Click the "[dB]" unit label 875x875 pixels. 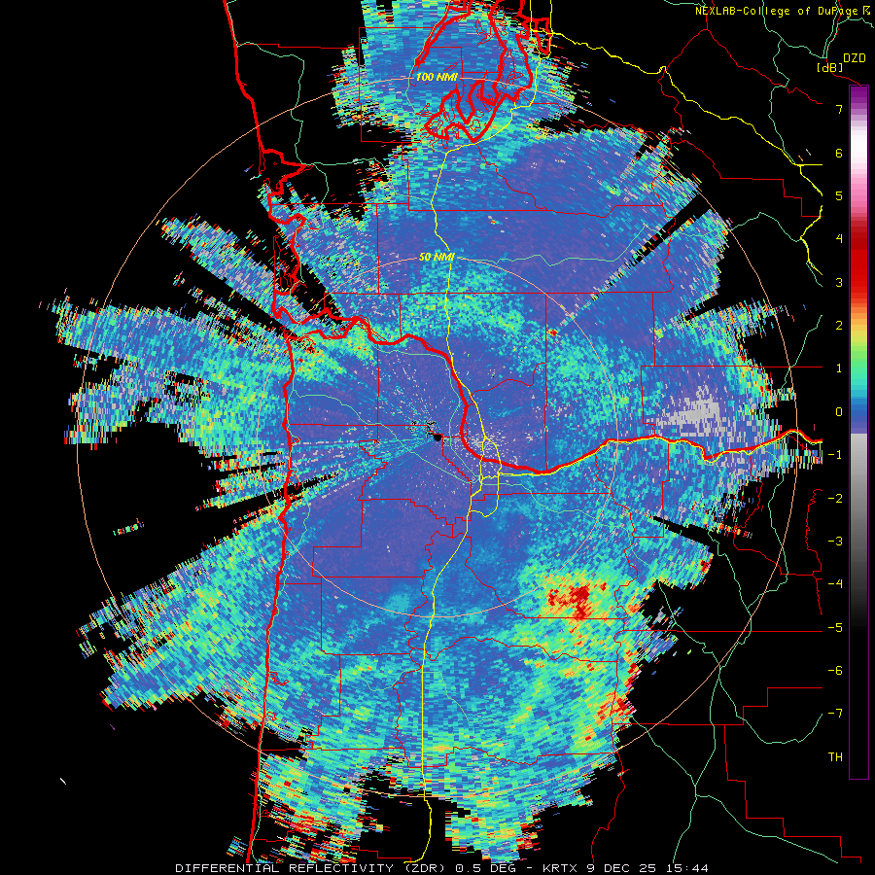[830, 67]
